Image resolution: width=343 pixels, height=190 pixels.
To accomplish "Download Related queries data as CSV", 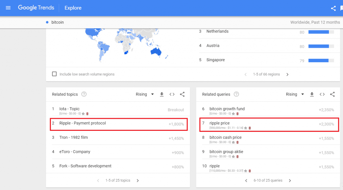I will click(x=312, y=94).
